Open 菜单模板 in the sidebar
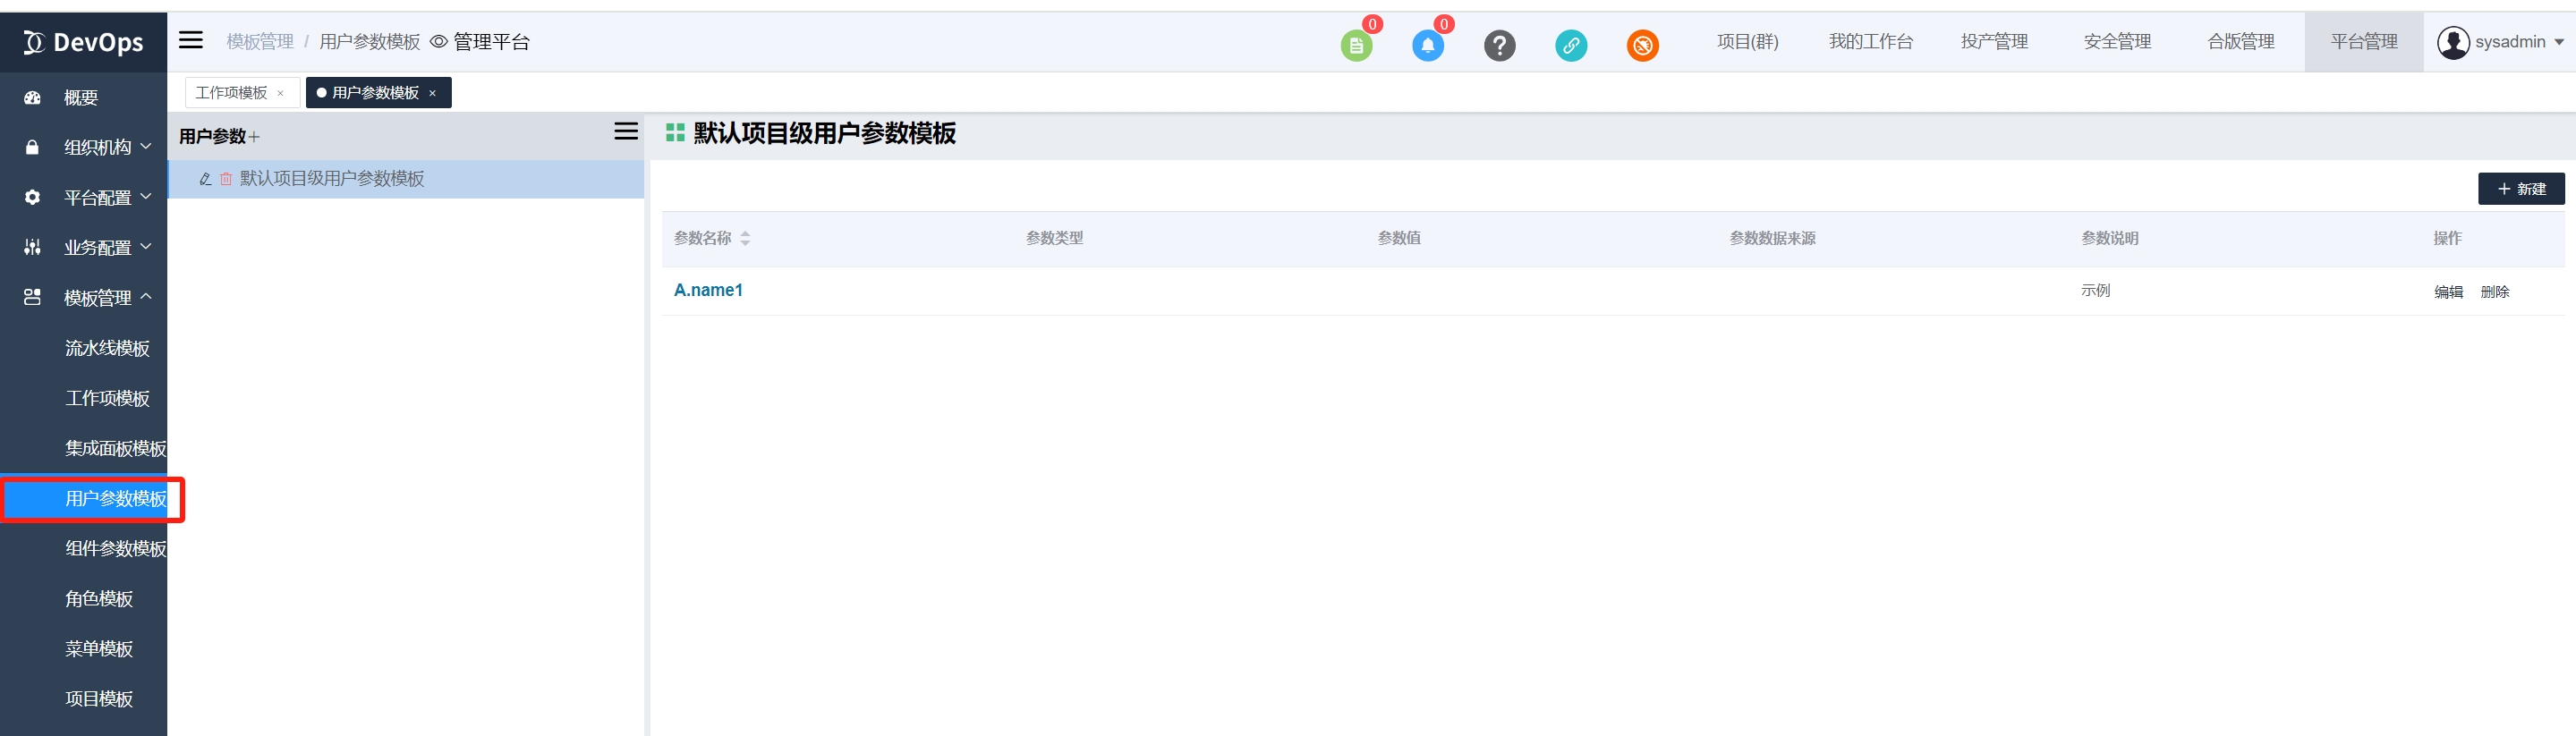This screenshot has width=2576, height=736. [99, 648]
